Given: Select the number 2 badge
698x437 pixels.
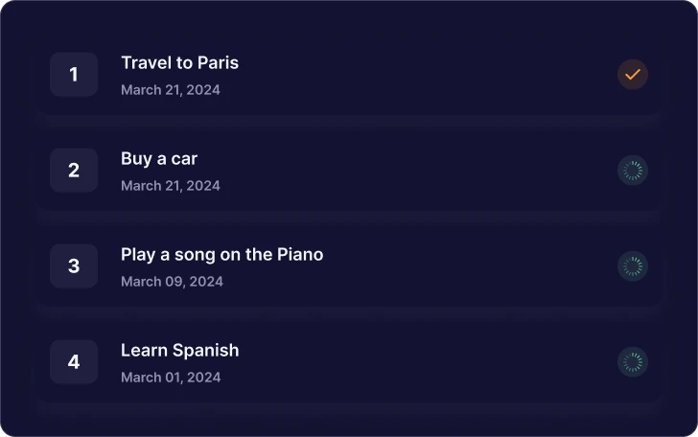Looking at the screenshot, I should click(x=74, y=170).
